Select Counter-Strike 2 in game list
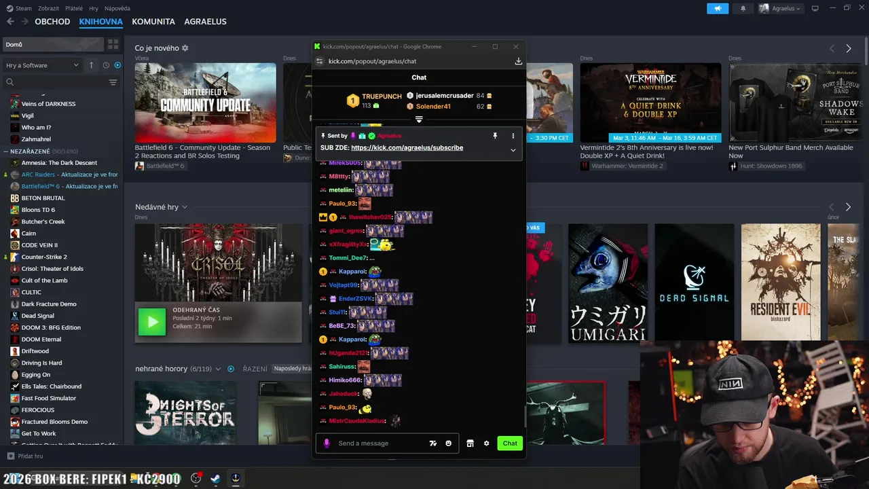The height and width of the screenshot is (489, 869). point(44,257)
